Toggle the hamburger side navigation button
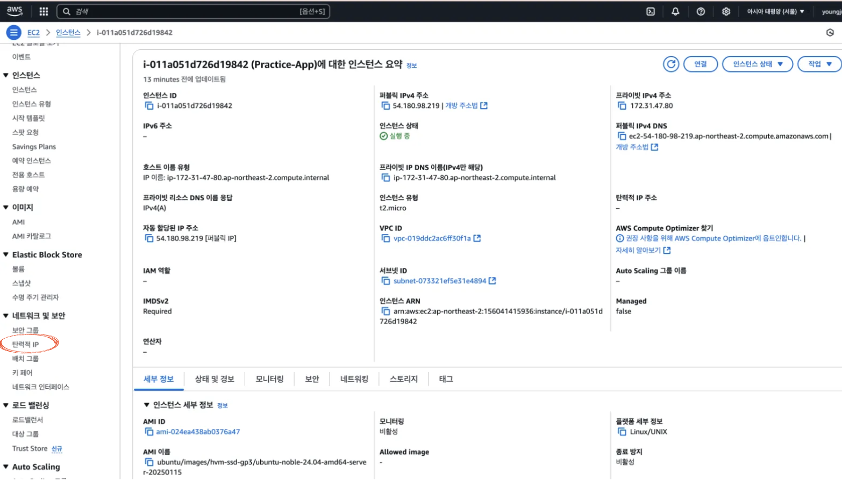Image resolution: width=842 pixels, height=481 pixels. coord(14,33)
